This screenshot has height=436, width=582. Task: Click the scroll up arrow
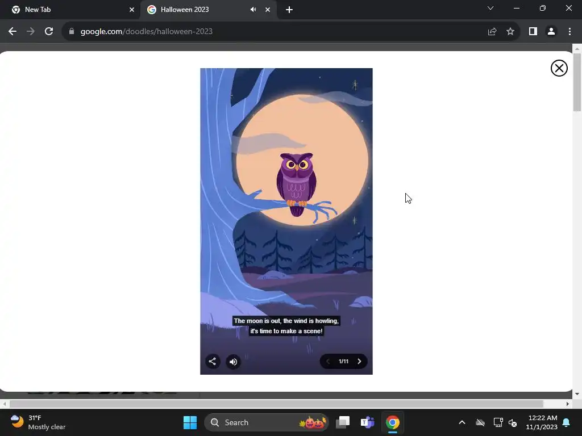(x=577, y=49)
